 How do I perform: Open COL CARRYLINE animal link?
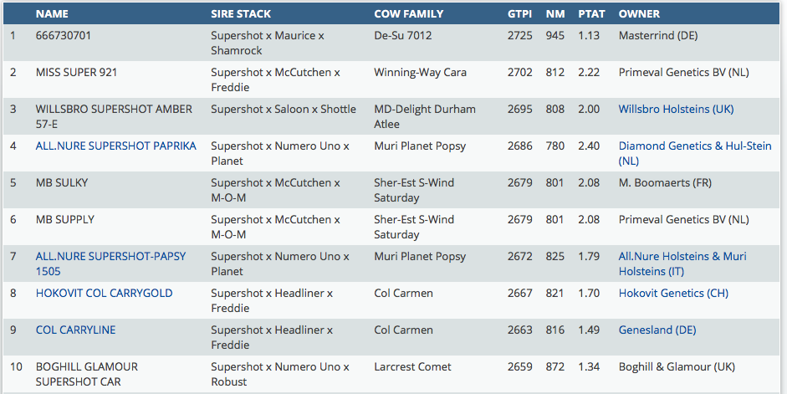click(x=75, y=330)
